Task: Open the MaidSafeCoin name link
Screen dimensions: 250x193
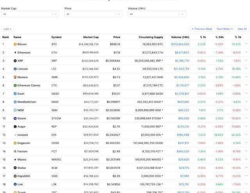Action: click(x=27, y=102)
